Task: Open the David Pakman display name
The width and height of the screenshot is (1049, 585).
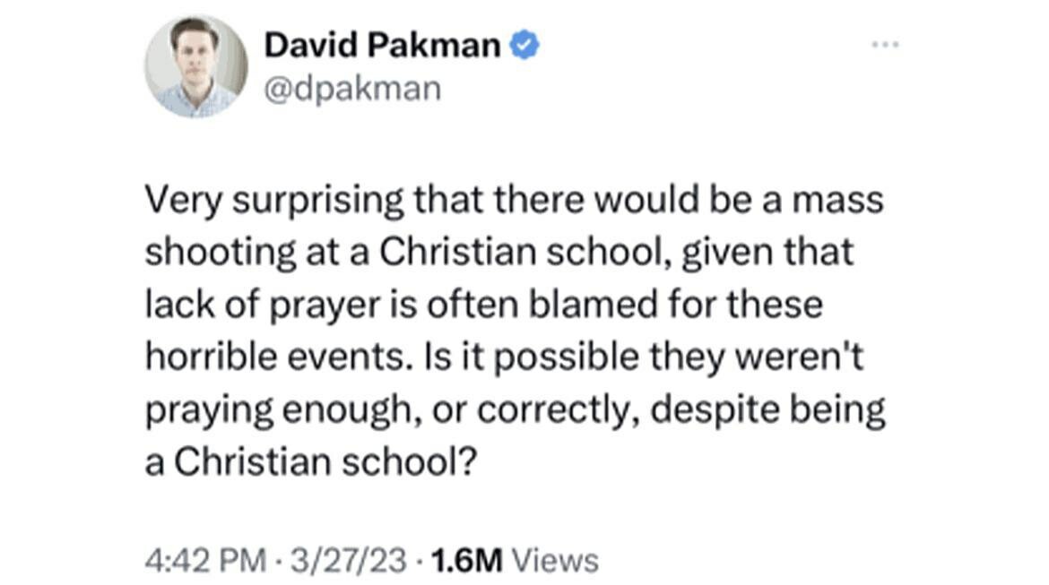Action: [383, 45]
